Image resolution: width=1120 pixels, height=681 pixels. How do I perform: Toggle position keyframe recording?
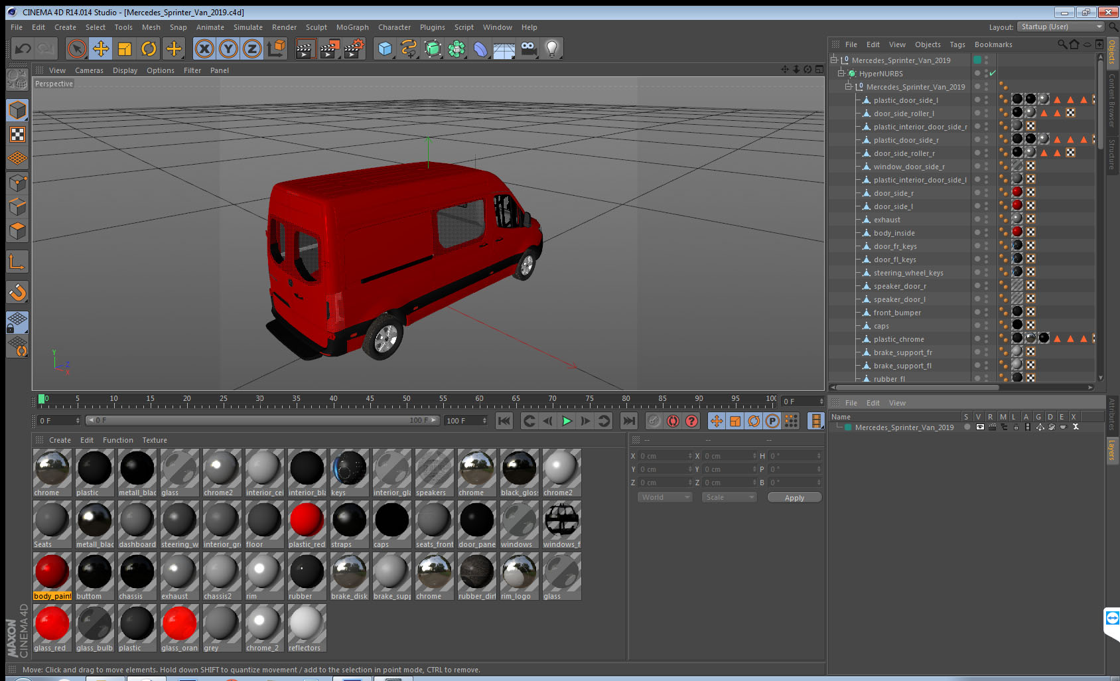[x=717, y=421]
